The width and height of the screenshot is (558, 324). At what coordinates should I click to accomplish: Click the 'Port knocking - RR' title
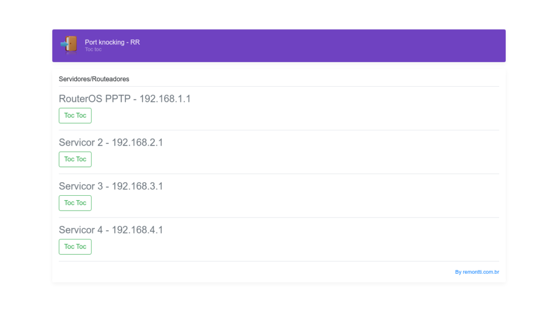click(112, 42)
